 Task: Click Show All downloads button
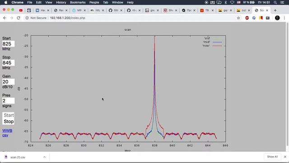pyautogui.click(x=272, y=157)
